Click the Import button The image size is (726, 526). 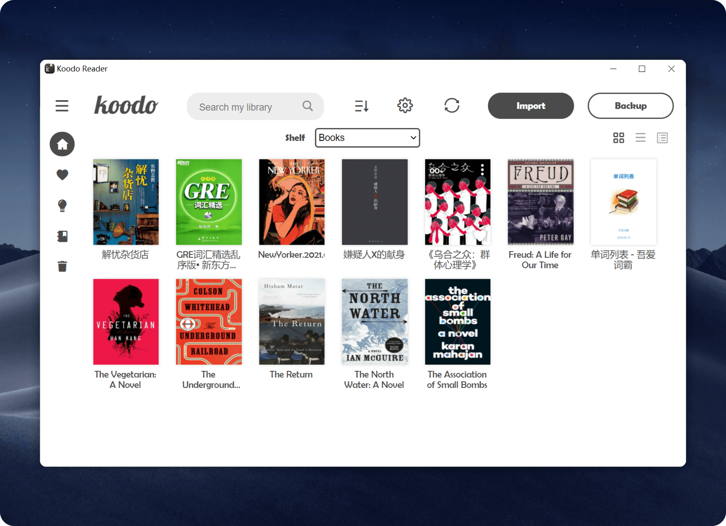pos(531,105)
